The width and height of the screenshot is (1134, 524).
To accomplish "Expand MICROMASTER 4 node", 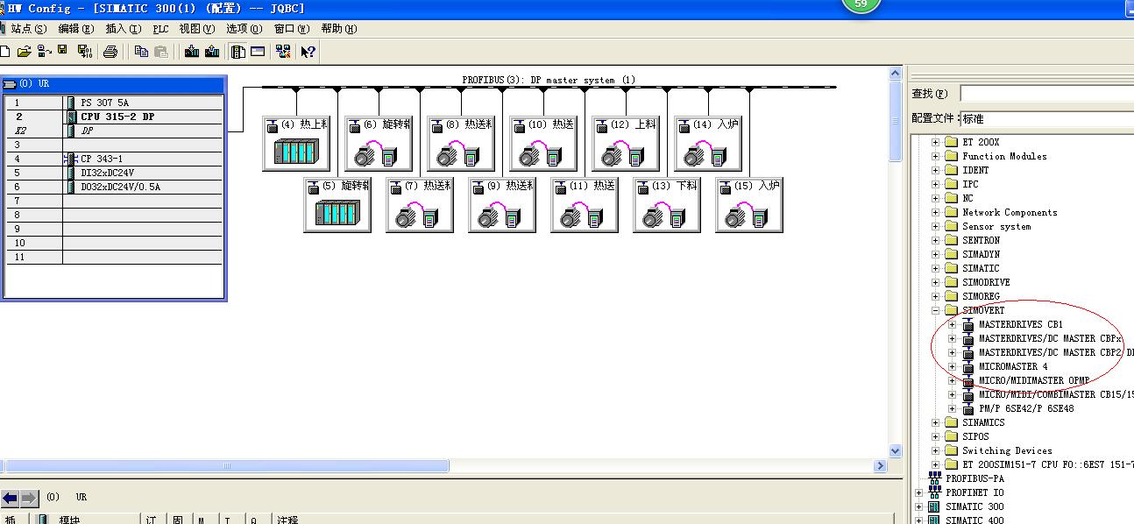I will (x=952, y=366).
